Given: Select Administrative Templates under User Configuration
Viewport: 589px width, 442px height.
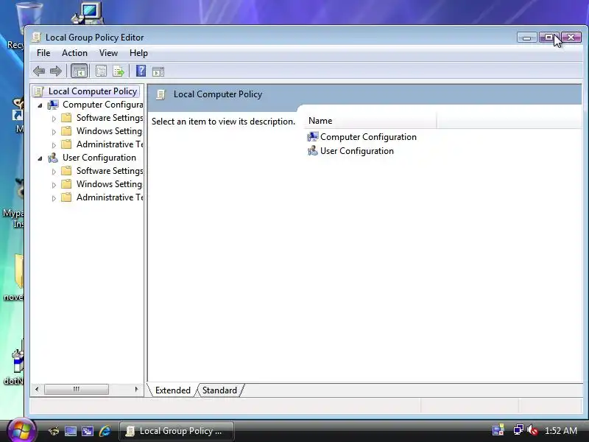Looking at the screenshot, I should (109, 197).
